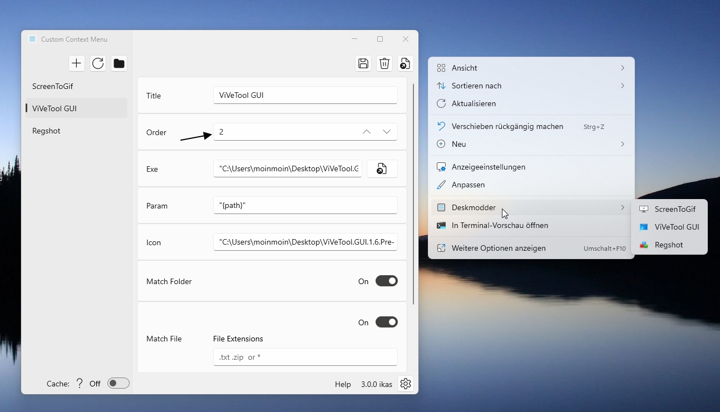Click the Help link at bottom
This screenshot has height=412, width=720.
pos(343,384)
